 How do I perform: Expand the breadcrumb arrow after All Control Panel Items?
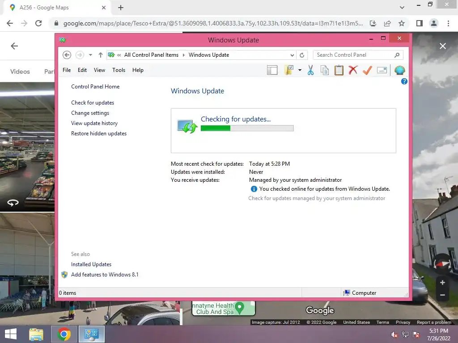coord(184,55)
